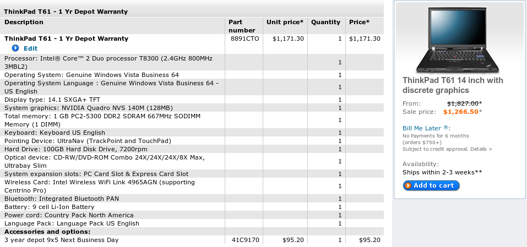Click the 3 year depot warranty row
527x247 pixels.
192,240
